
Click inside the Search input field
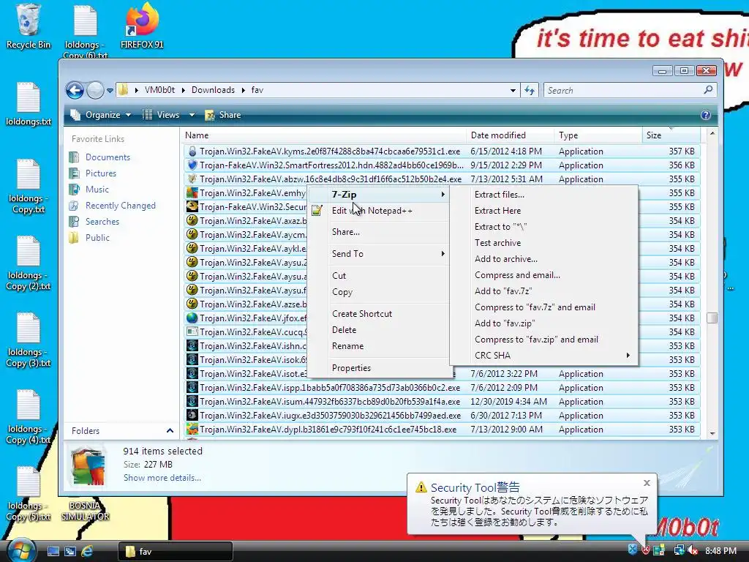623,90
